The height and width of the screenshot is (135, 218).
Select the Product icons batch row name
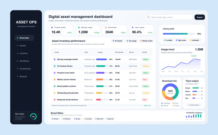pos(66,73)
